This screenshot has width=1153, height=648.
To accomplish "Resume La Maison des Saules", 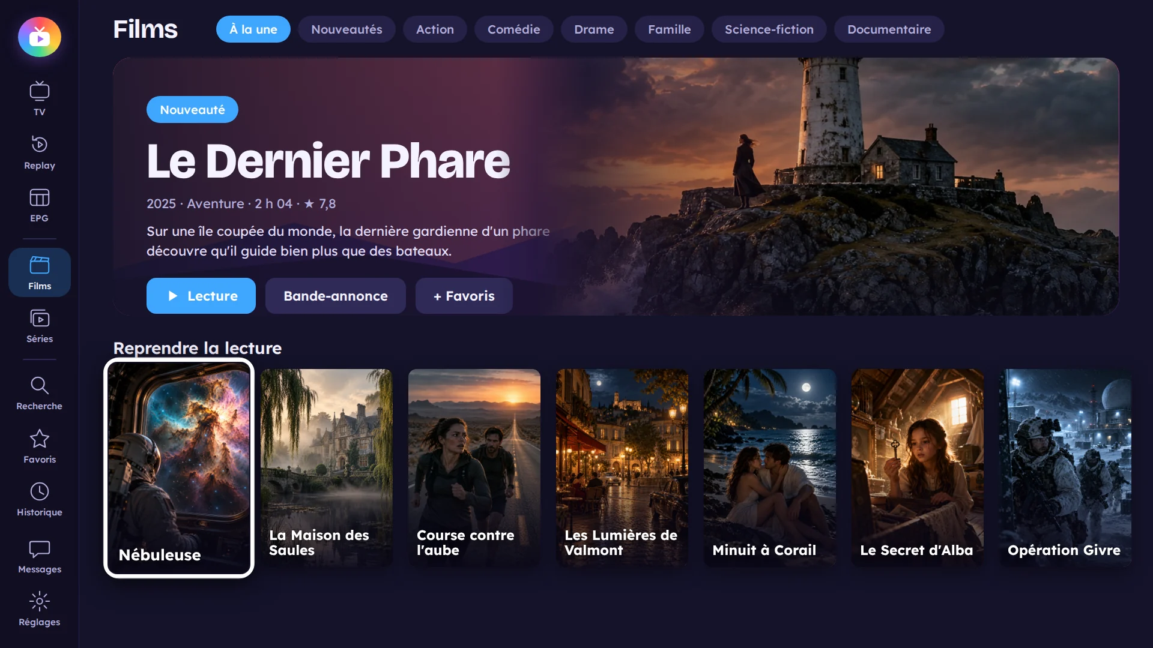I will tap(327, 468).
